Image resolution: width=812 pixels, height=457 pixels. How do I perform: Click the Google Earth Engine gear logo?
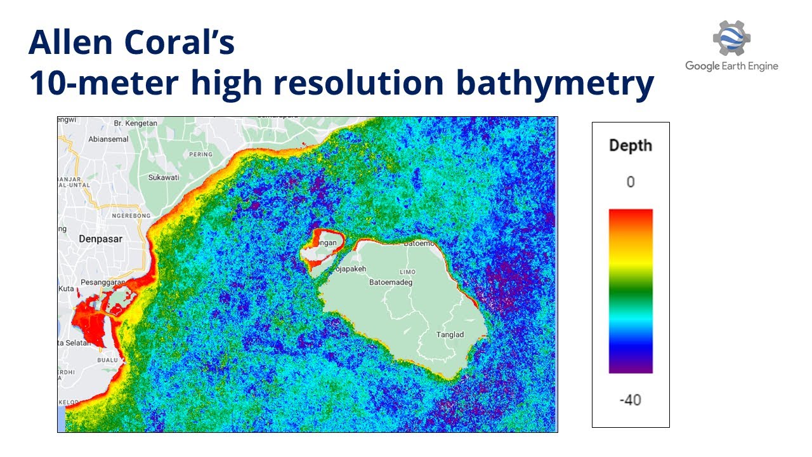(x=731, y=38)
